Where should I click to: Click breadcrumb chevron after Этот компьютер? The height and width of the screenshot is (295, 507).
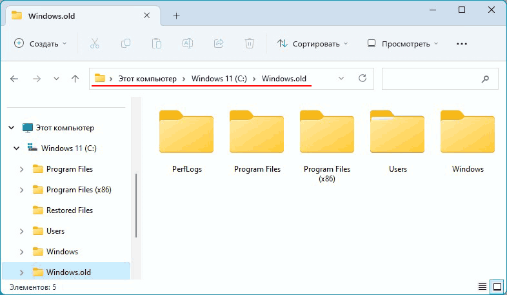pyautogui.click(x=184, y=79)
